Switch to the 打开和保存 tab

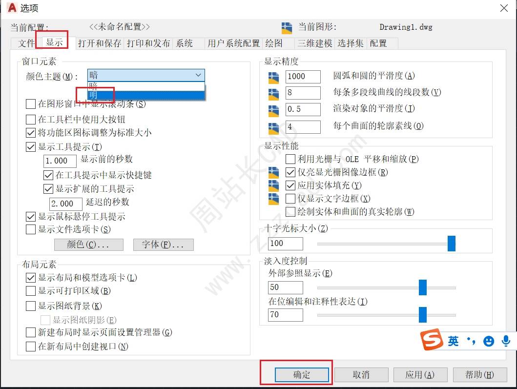[100, 43]
